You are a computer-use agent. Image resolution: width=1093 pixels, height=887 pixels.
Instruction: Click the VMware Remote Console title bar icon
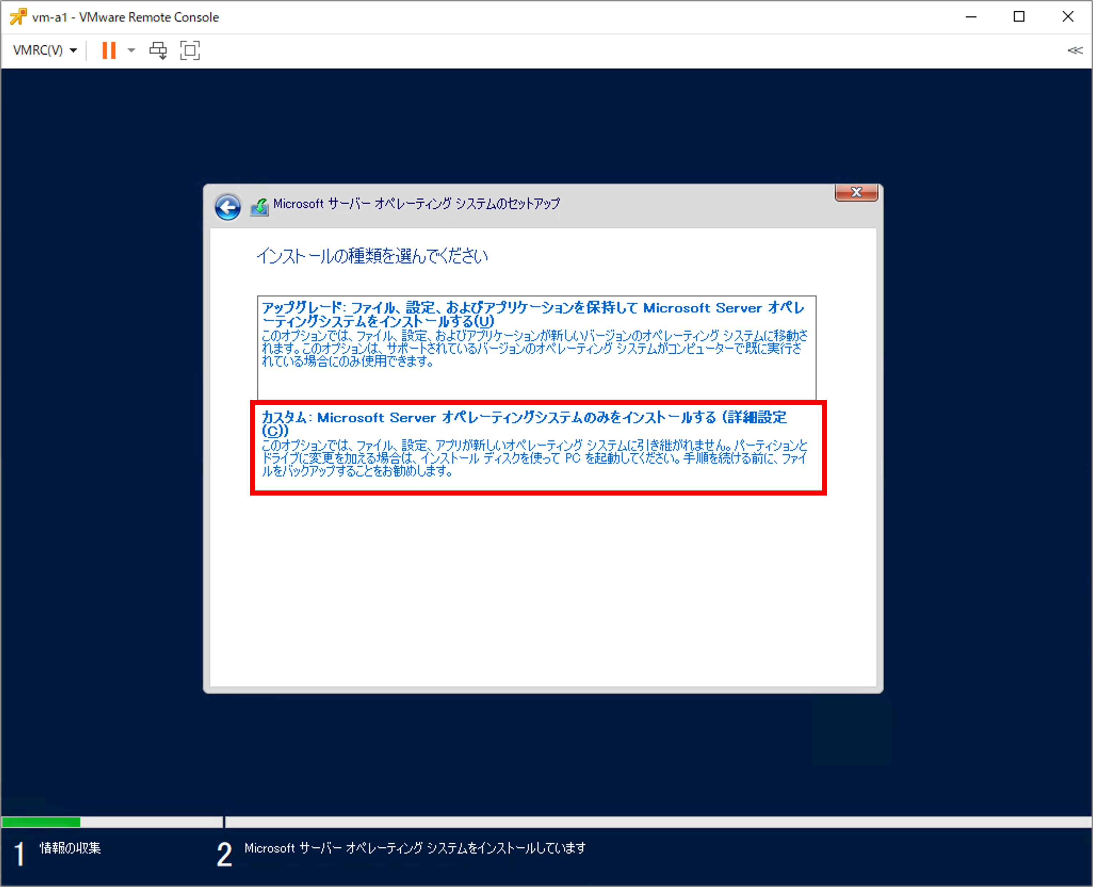(18, 16)
